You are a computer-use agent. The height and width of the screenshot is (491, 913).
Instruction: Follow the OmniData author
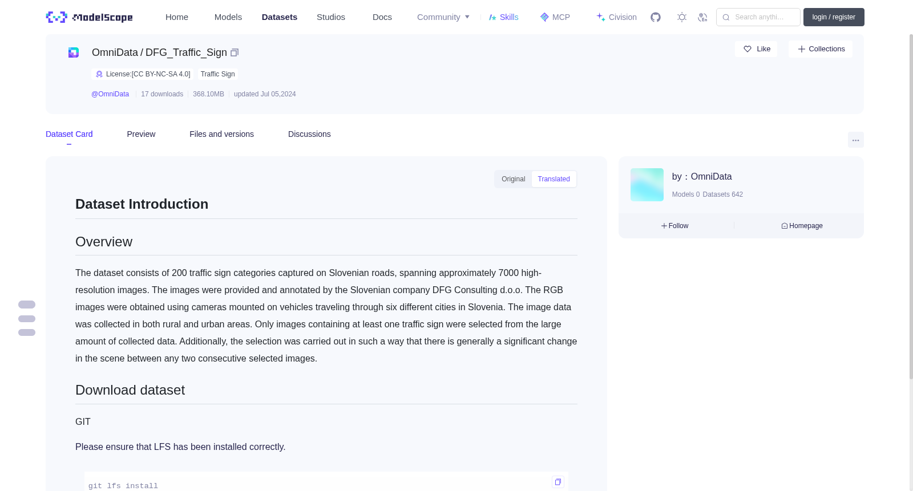(675, 226)
